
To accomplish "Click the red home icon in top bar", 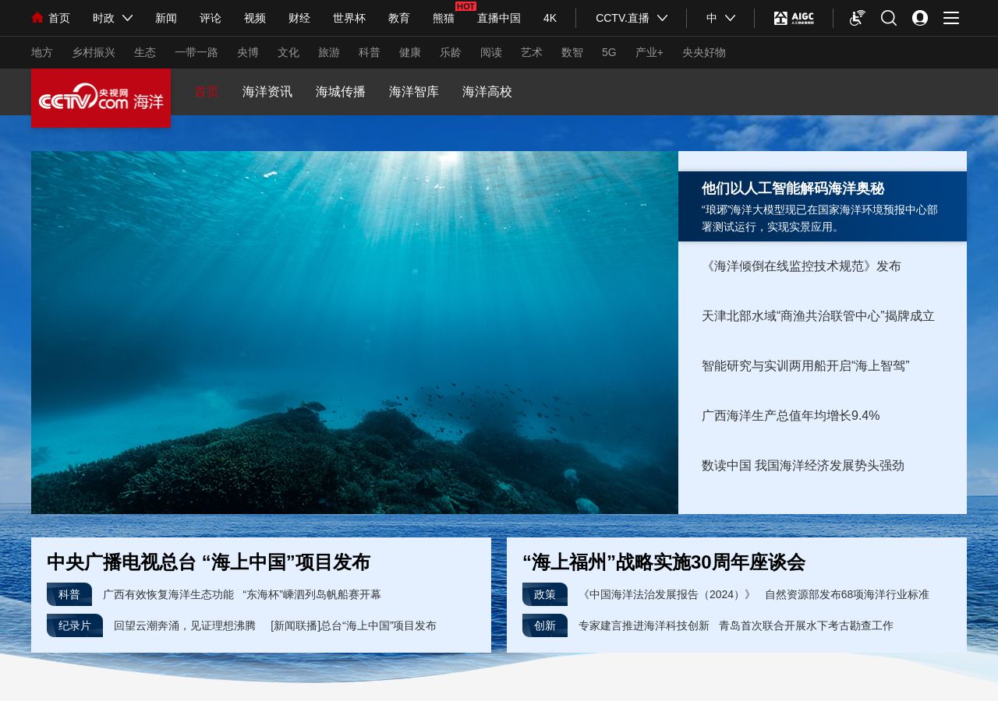I will 37,18.
